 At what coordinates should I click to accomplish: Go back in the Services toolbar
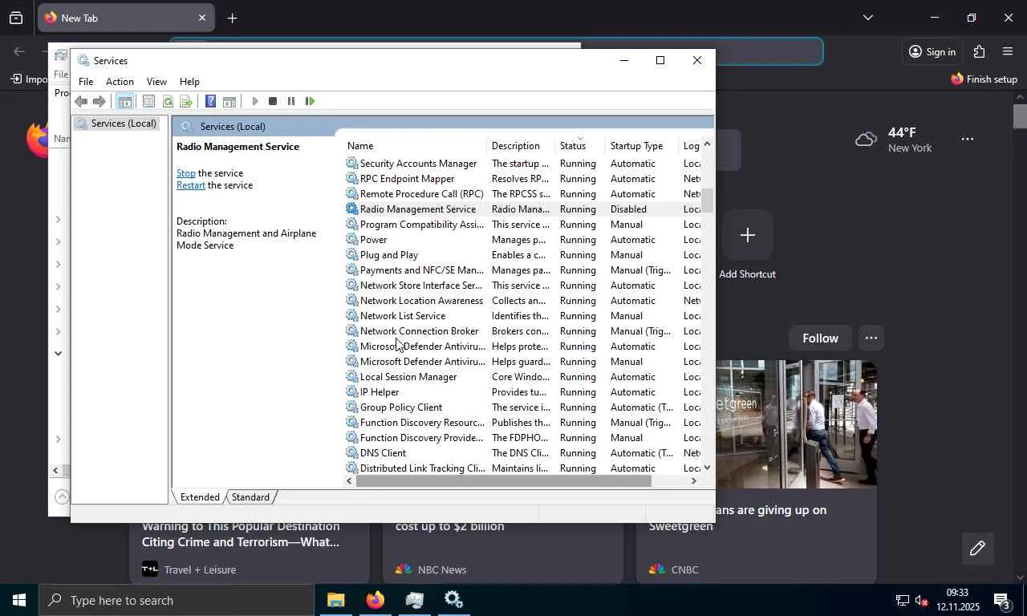click(x=81, y=101)
